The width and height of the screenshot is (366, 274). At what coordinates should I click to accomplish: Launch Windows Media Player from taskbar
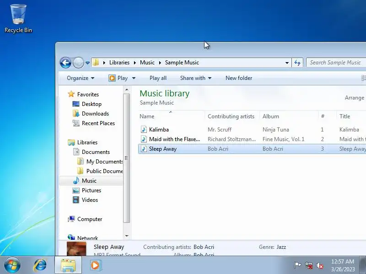tap(95, 265)
